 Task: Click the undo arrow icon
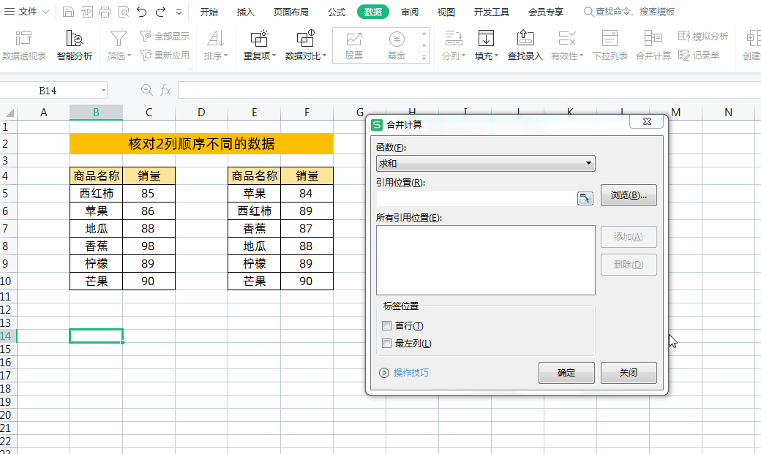(141, 12)
